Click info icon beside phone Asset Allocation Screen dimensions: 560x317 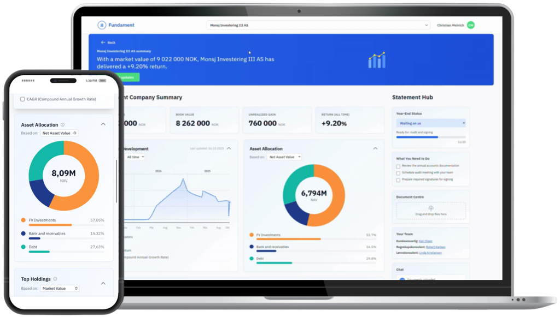(x=63, y=125)
